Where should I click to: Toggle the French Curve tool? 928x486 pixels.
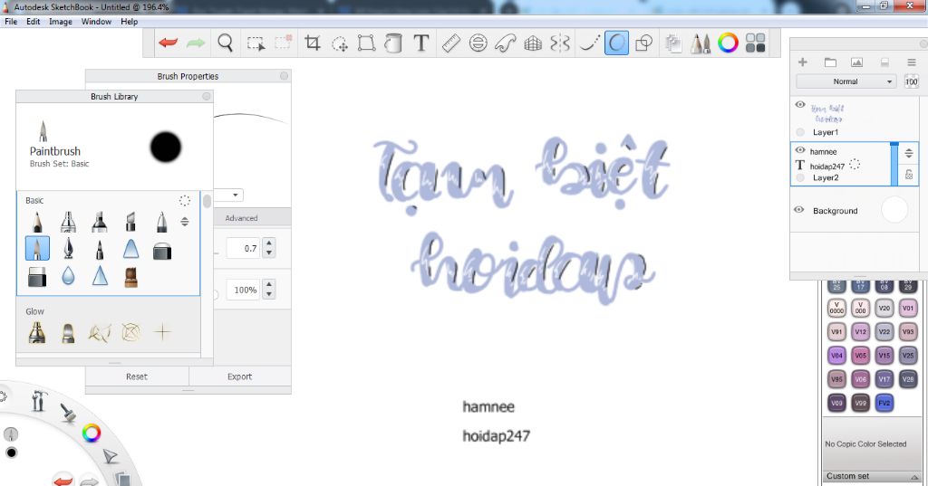click(x=506, y=43)
